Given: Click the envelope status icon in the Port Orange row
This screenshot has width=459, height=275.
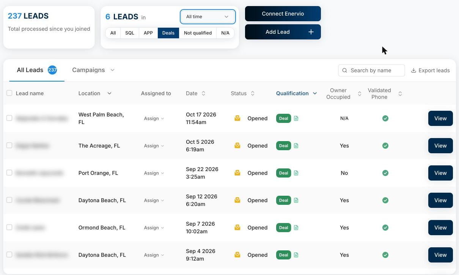Looking at the screenshot, I should click(x=237, y=173).
